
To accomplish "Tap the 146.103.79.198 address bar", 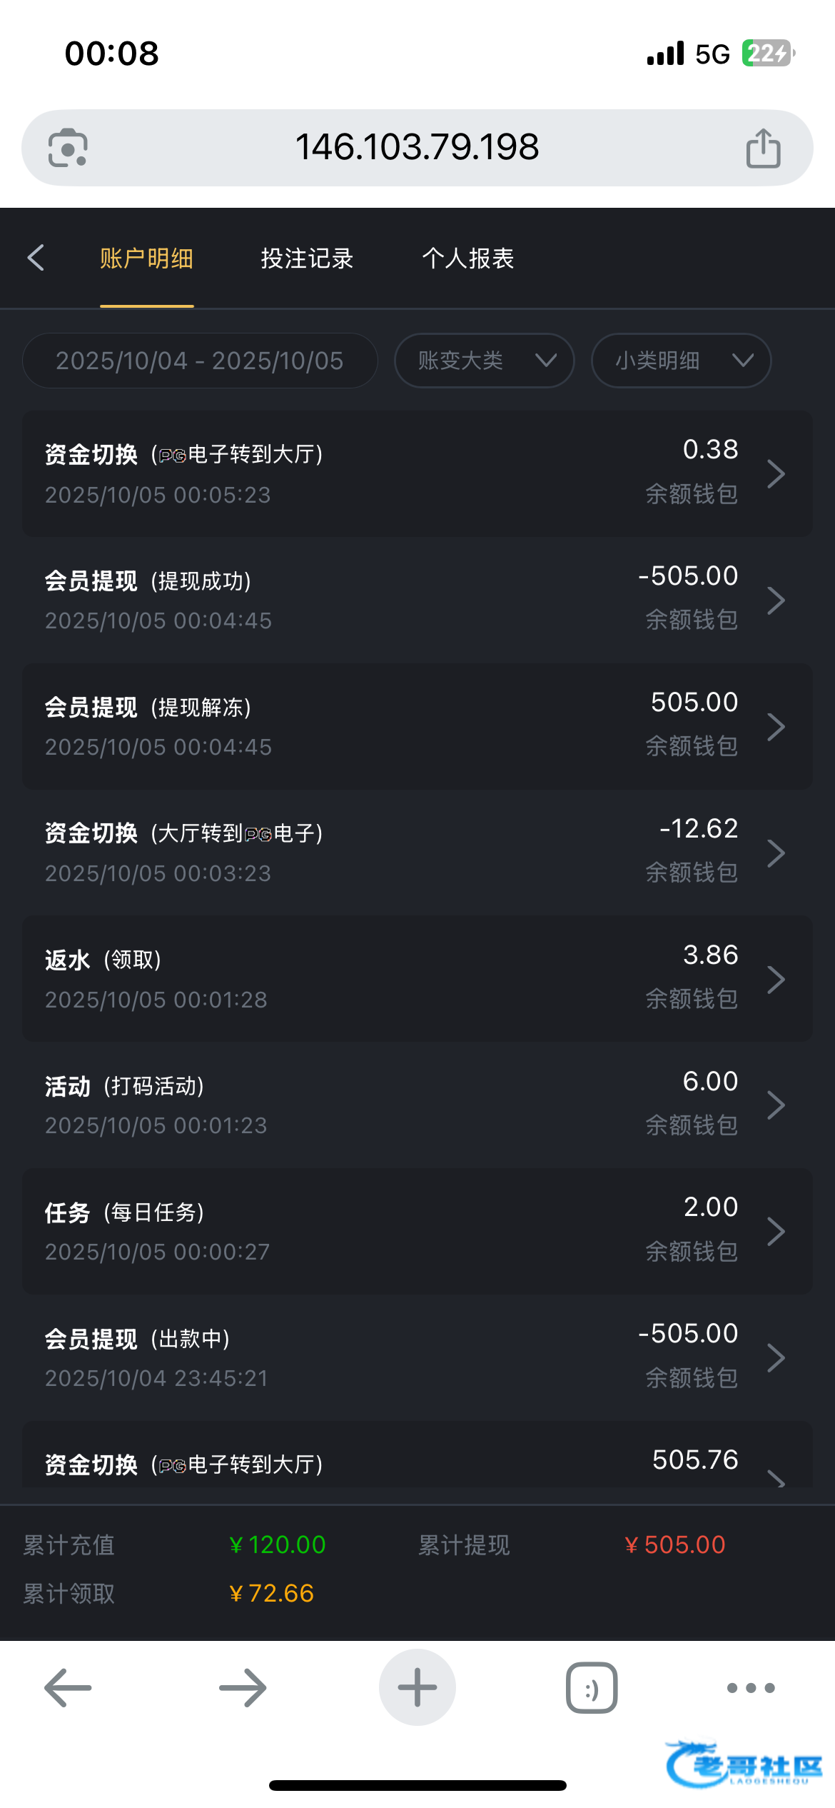I will point(417,148).
